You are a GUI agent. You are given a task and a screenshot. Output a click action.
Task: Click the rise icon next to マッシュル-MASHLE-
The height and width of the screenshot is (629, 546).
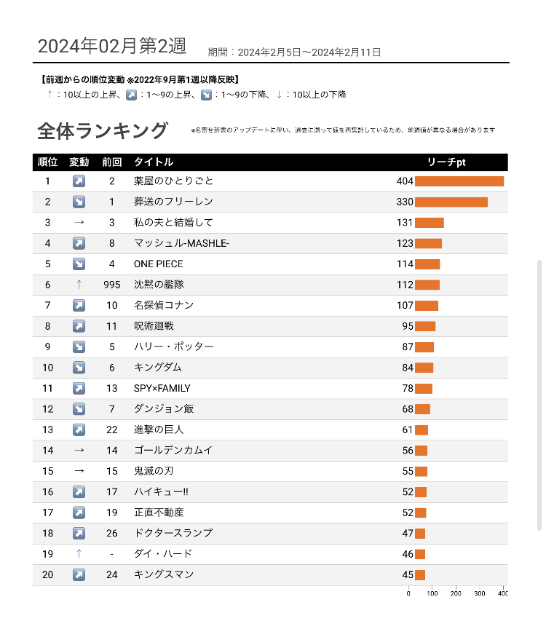79,243
